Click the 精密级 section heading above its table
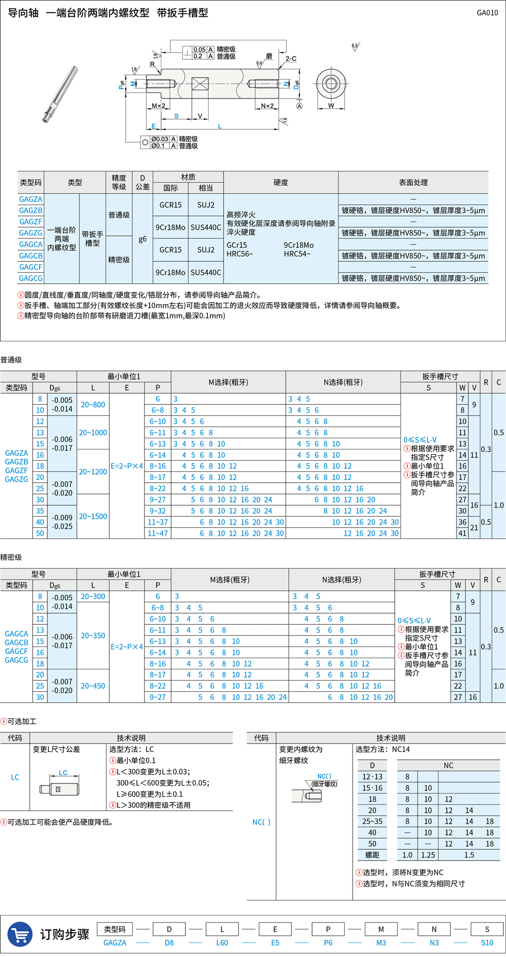 click(x=11, y=557)
